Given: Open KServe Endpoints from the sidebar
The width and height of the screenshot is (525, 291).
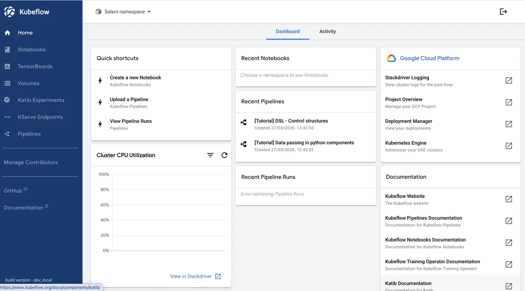Looking at the screenshot, I should pyautogui.click(x=41, y=117).
